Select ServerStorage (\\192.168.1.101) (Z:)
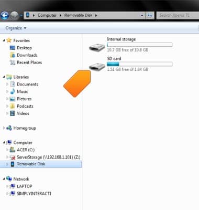199x210 pixels. click(49, 157)
